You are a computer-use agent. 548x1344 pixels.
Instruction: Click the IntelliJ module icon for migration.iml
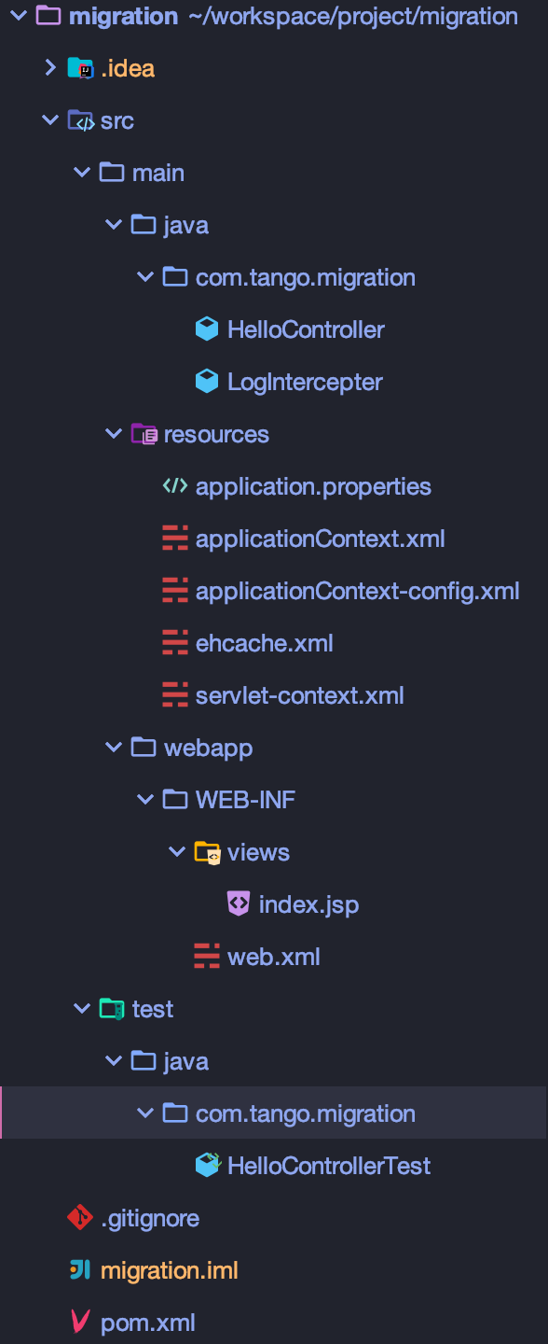pos(82,1269)
